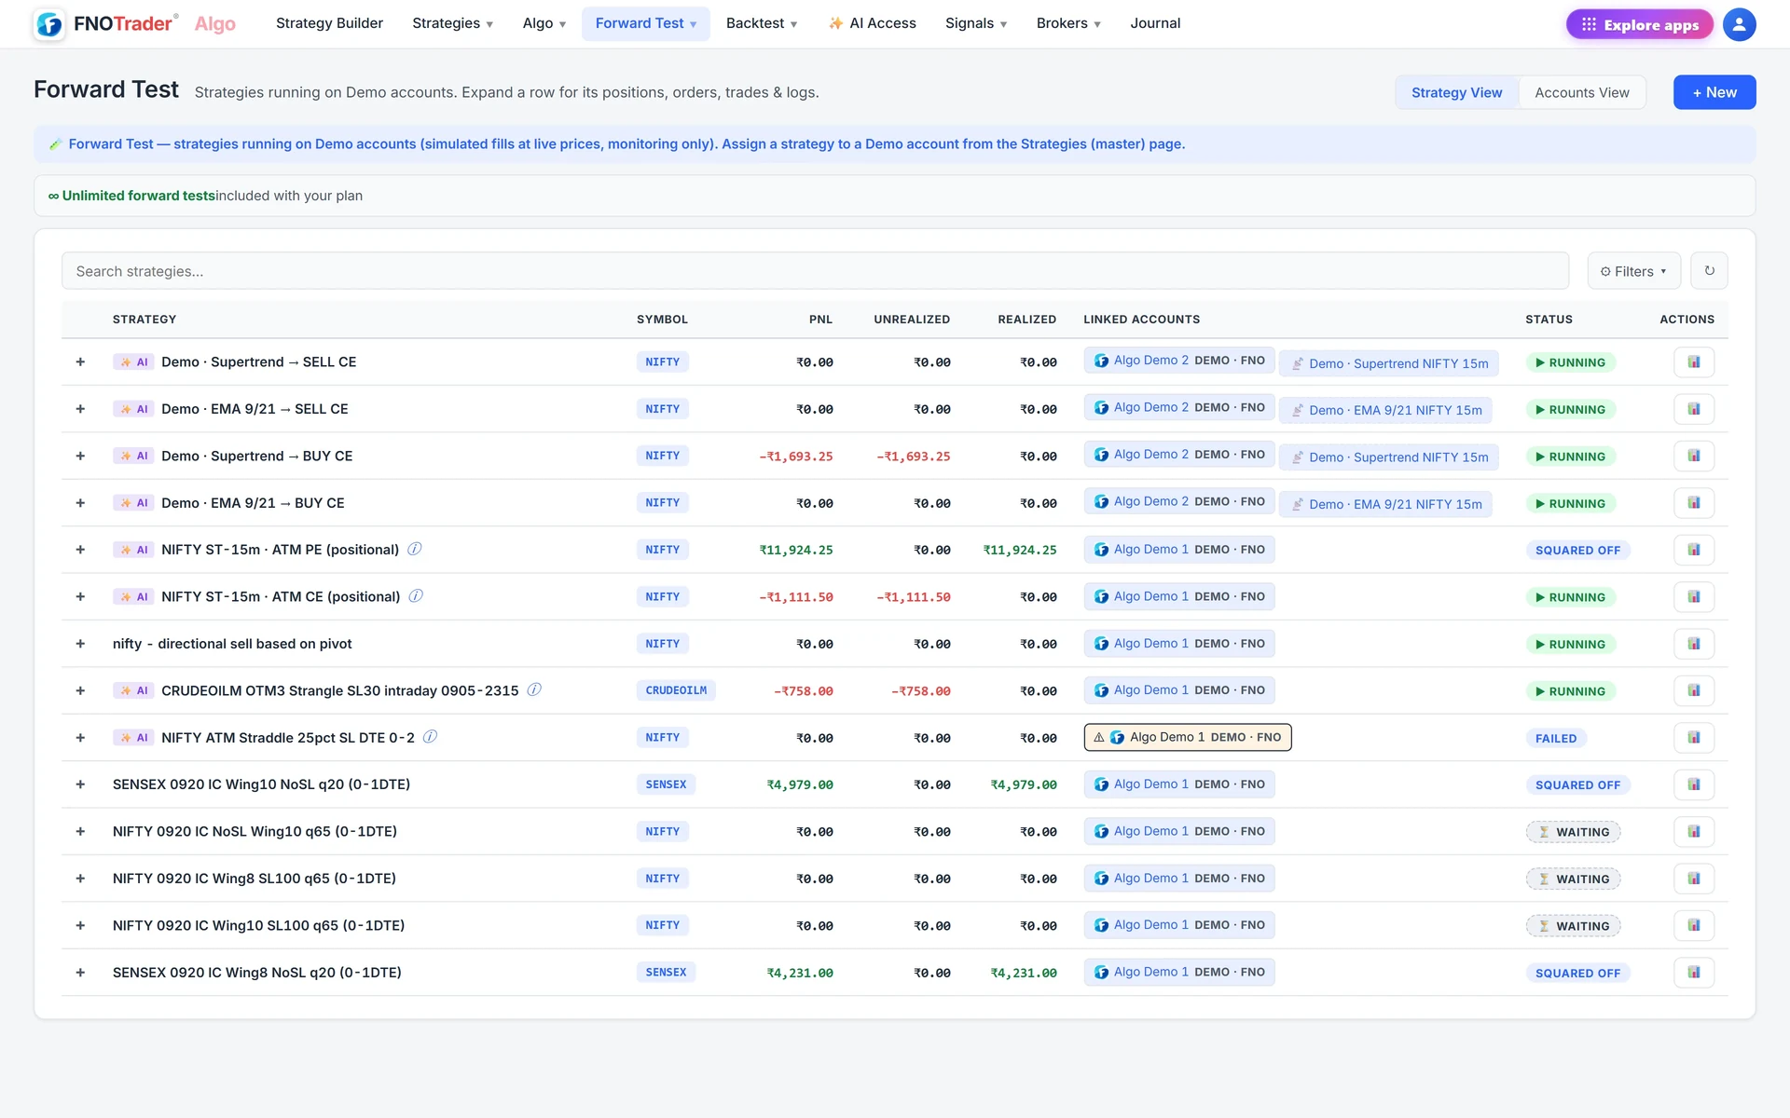Click the Search strategies field
This screenshot has width=1790, height=1118.
(815, 271)
